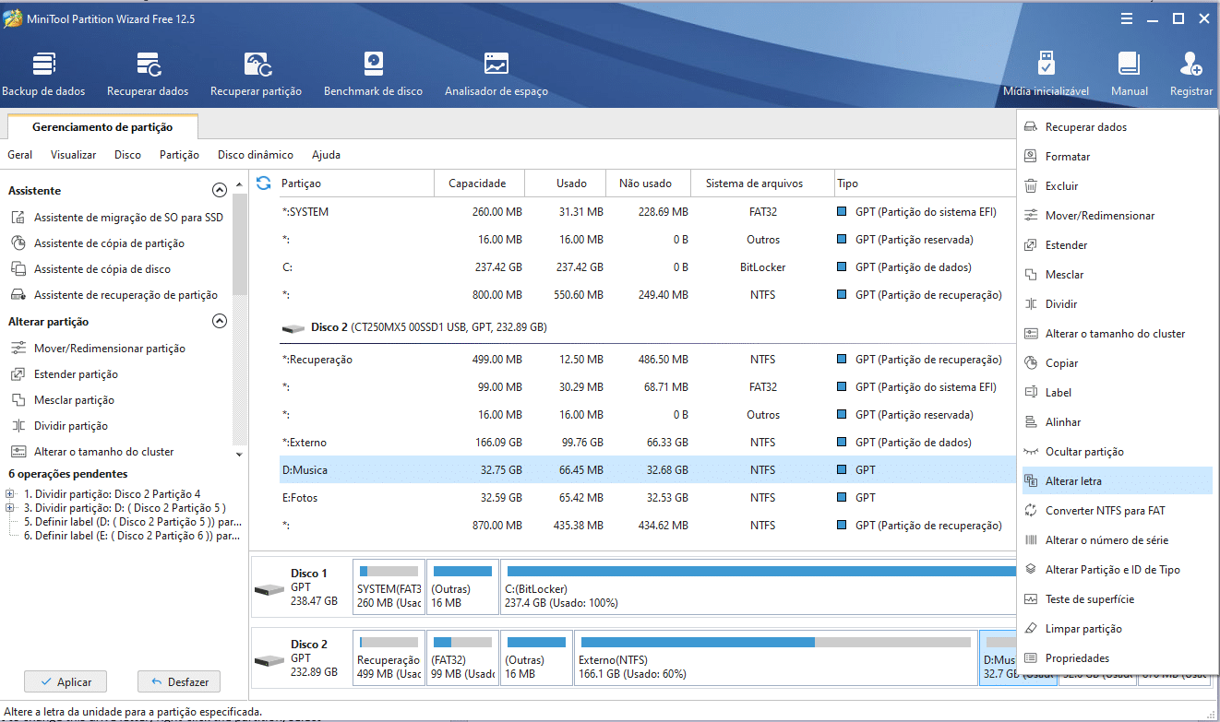Screen dimensions: 1220x722
Task: Select Propriedades in context menu
Action: (1118, 658)
